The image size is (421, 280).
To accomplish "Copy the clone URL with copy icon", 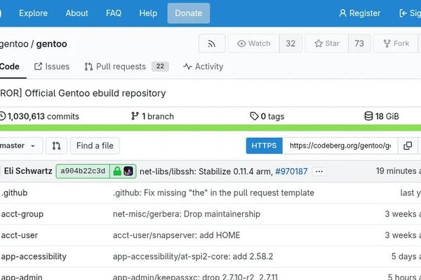I will pos(408,146).
